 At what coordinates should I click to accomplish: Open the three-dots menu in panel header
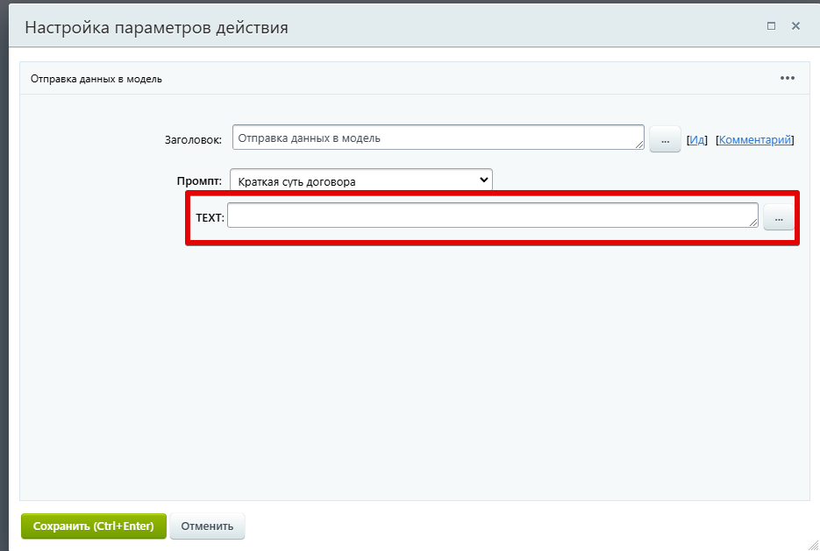787,78
